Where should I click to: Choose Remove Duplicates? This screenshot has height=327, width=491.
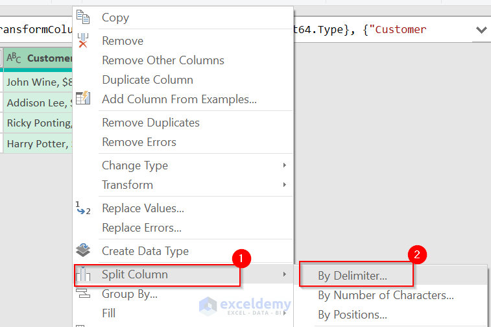pyautogui.click(x=150, y=123)
